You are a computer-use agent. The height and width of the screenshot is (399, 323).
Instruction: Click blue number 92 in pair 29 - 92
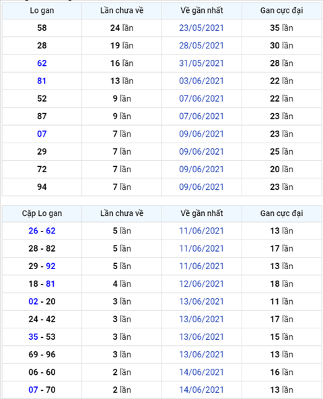(x=50, y=266)
